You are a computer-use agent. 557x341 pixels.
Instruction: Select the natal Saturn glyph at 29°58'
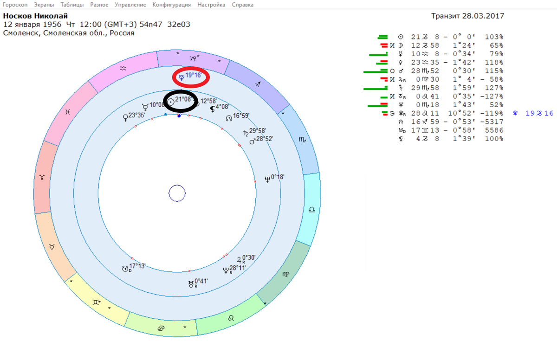pos(246,133)
